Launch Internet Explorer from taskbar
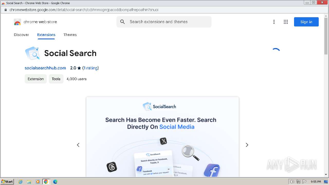The width and height of the screenshot is (329, 185). click(x=21, y=182)
